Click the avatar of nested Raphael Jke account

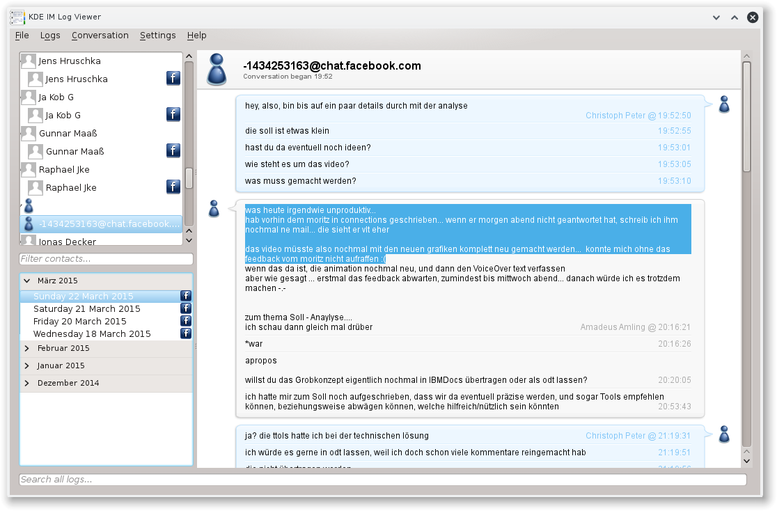36,187
